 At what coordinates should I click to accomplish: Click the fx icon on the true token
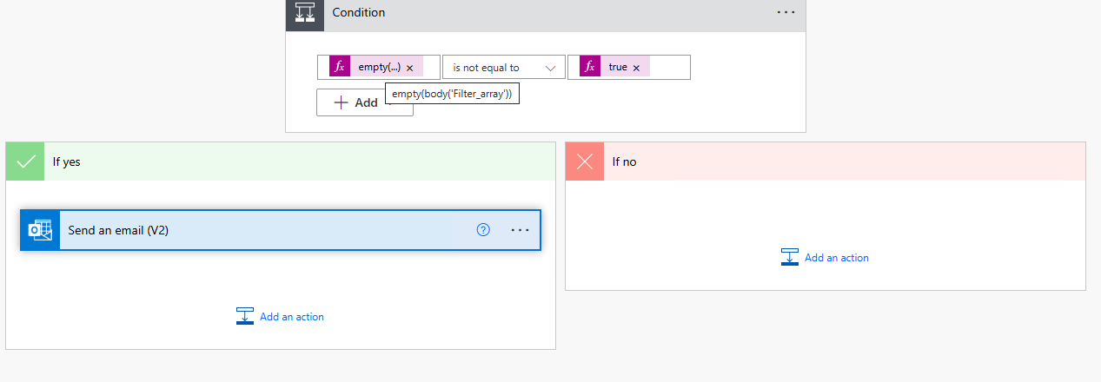click(590, 67)
